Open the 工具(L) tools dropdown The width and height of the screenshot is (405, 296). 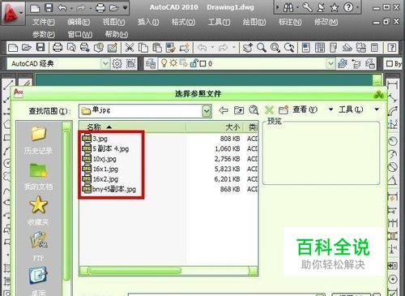[377, 109]
